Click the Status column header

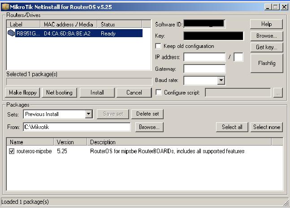(x=120, y=24)
